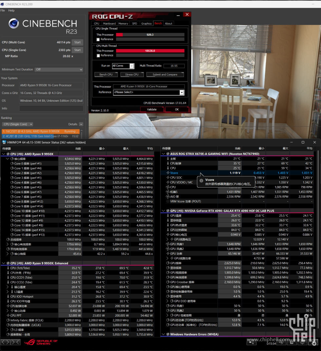The image size is (321, 351).
Task: Click the shrink-columns arrows button in HWiNFO
Action: tap(15, 342)
